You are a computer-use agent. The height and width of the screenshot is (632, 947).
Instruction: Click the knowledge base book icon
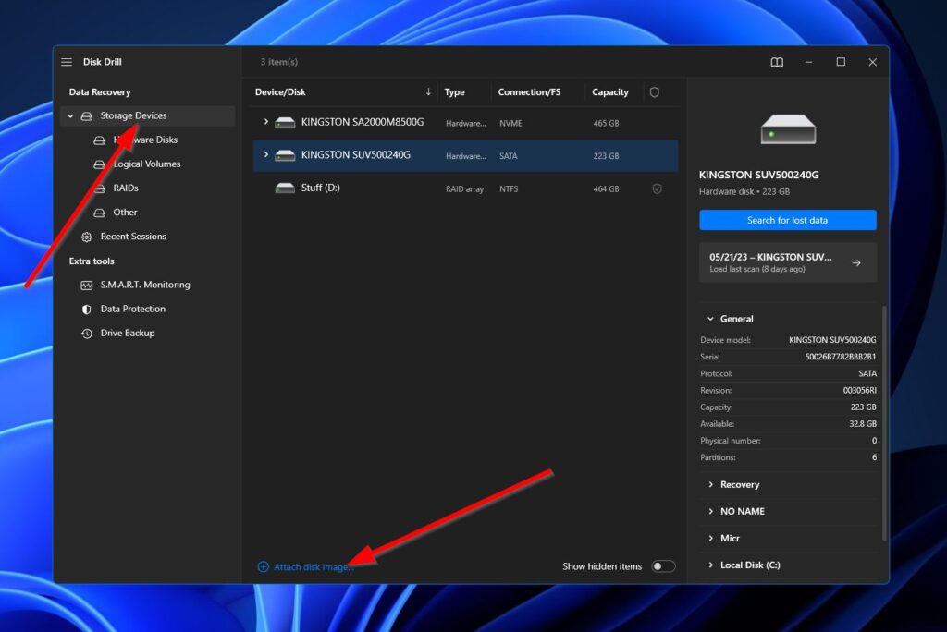tap(777, 62)
